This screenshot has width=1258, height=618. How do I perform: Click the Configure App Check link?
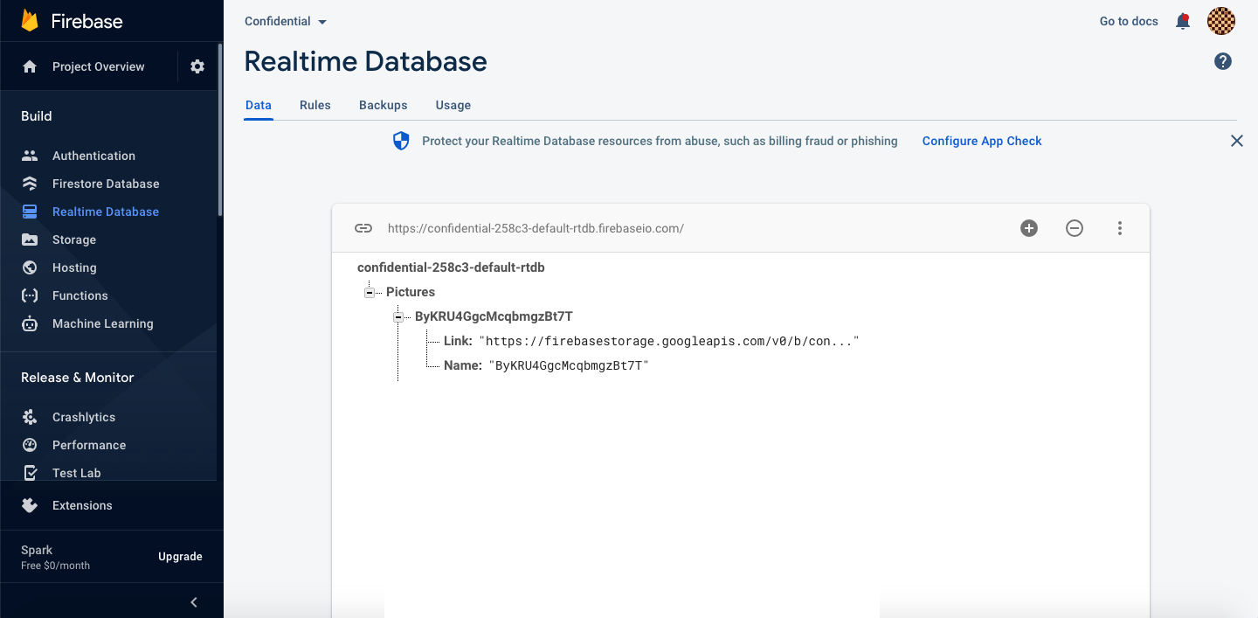tap(982, 141)
